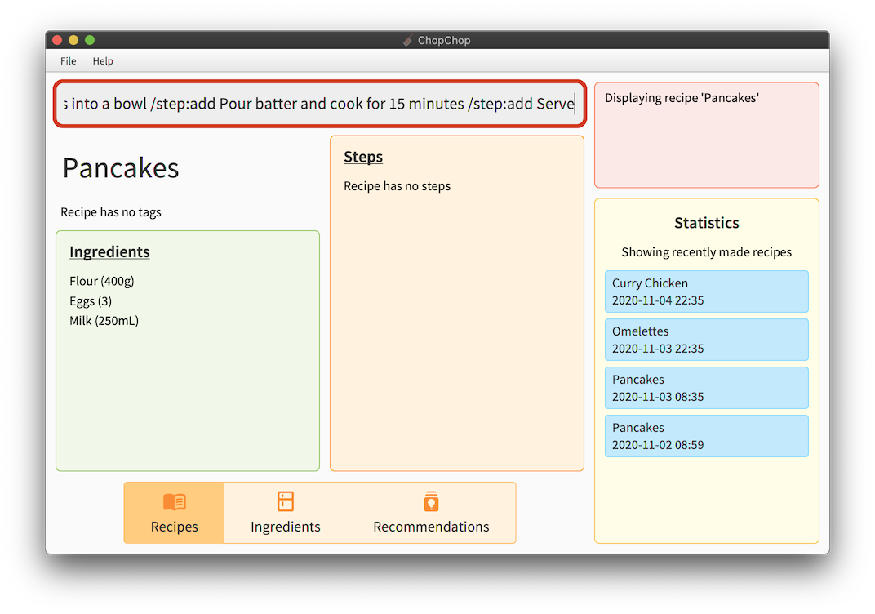
Task: Select the Curry Chicken recent recipe card
Action: point(707,291)
